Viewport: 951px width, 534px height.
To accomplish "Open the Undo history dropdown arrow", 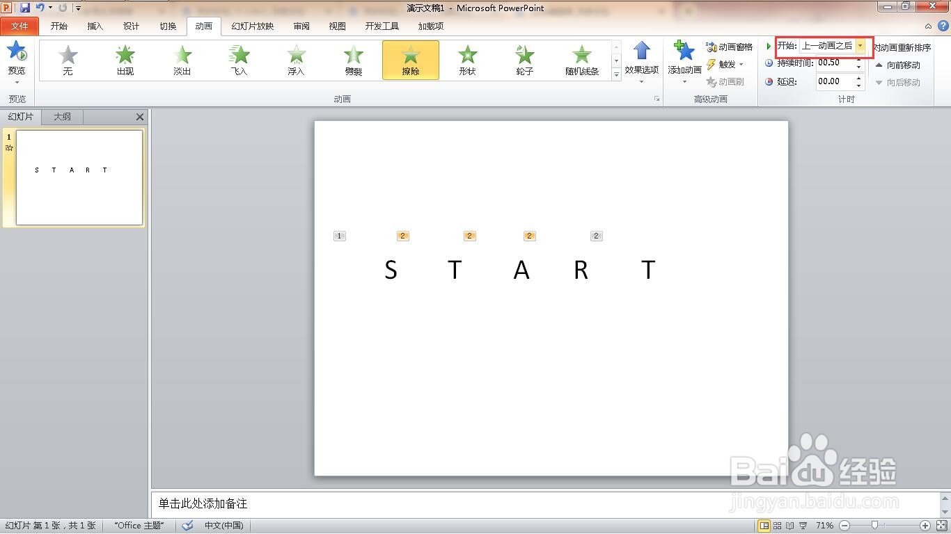I will 50,8.
